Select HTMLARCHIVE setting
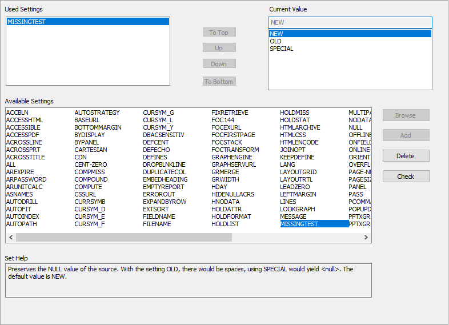 (300, 127)
